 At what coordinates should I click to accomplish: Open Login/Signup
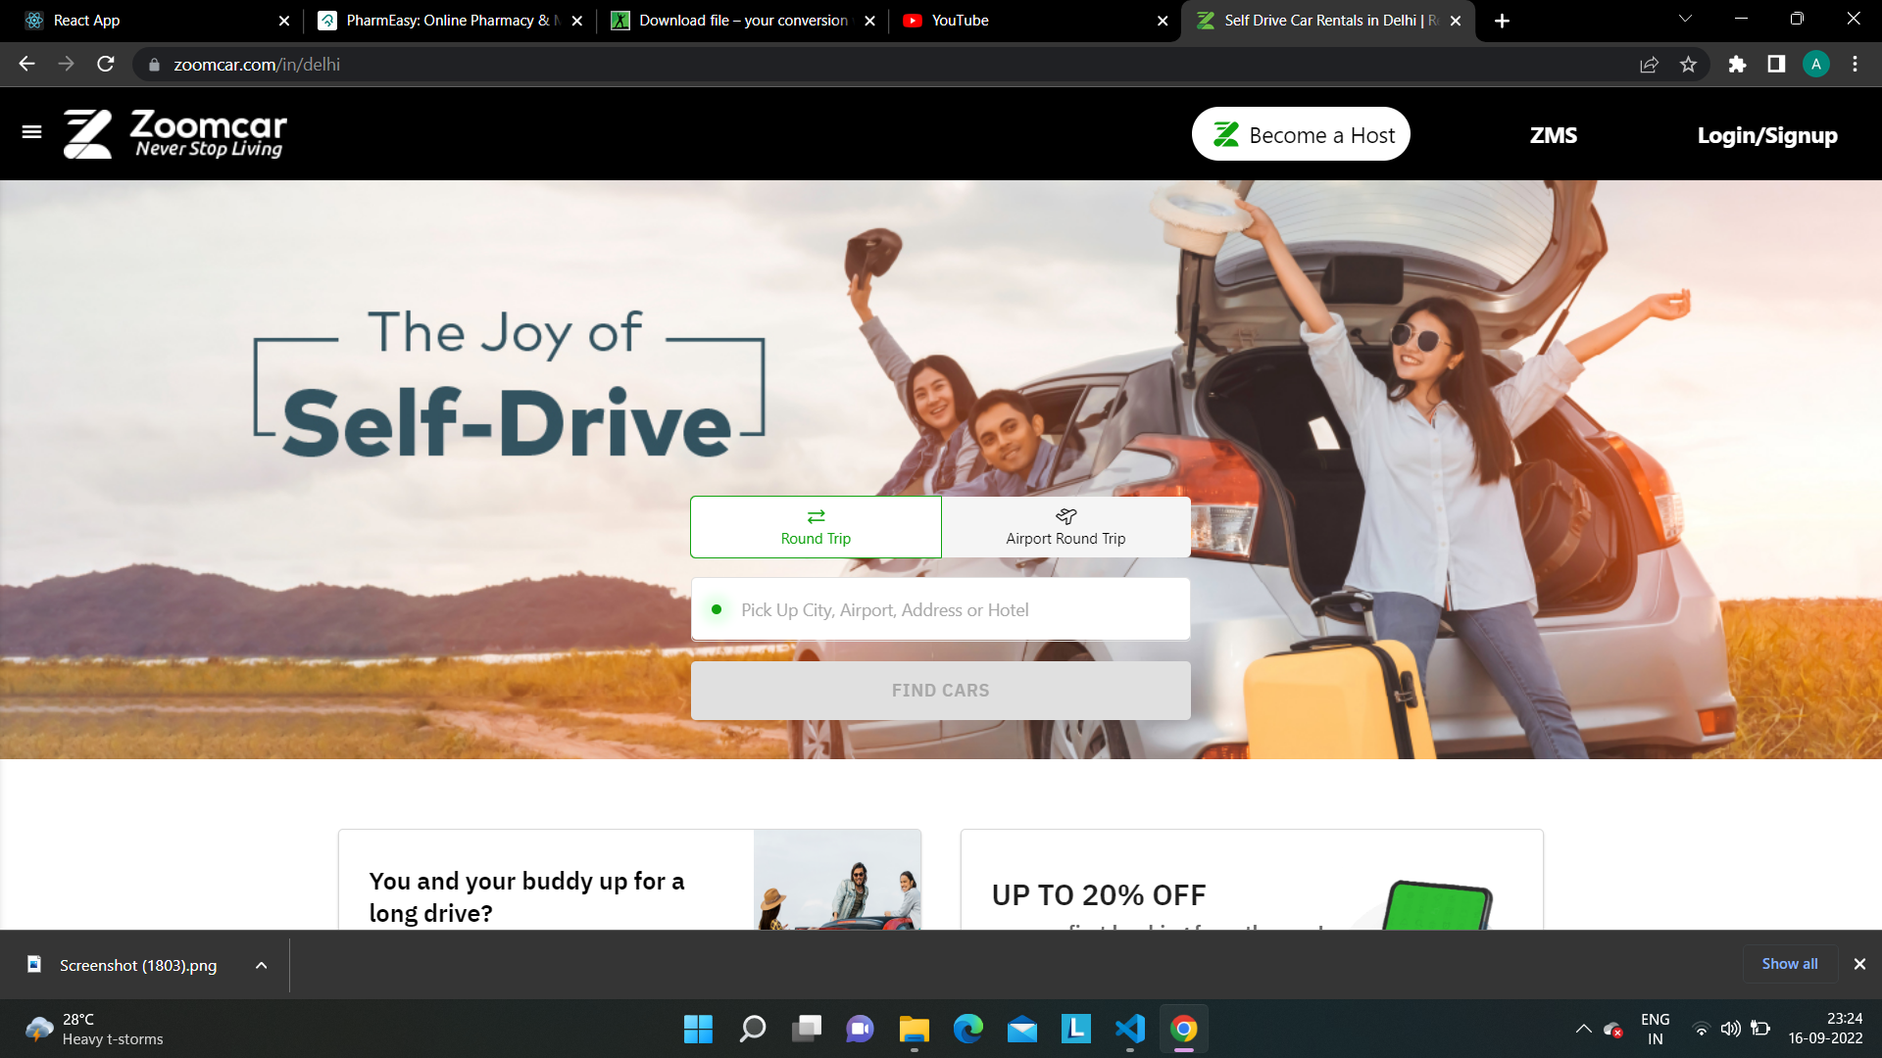[1767, 135]
